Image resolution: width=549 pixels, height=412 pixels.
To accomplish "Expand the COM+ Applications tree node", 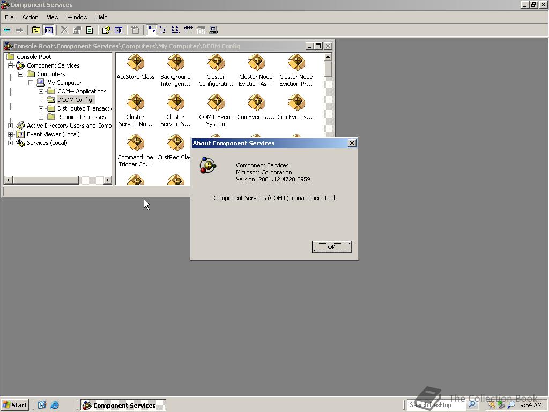I will click(41, 91).
